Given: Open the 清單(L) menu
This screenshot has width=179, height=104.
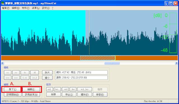Looking at the screenshot, I should (36, 8).
